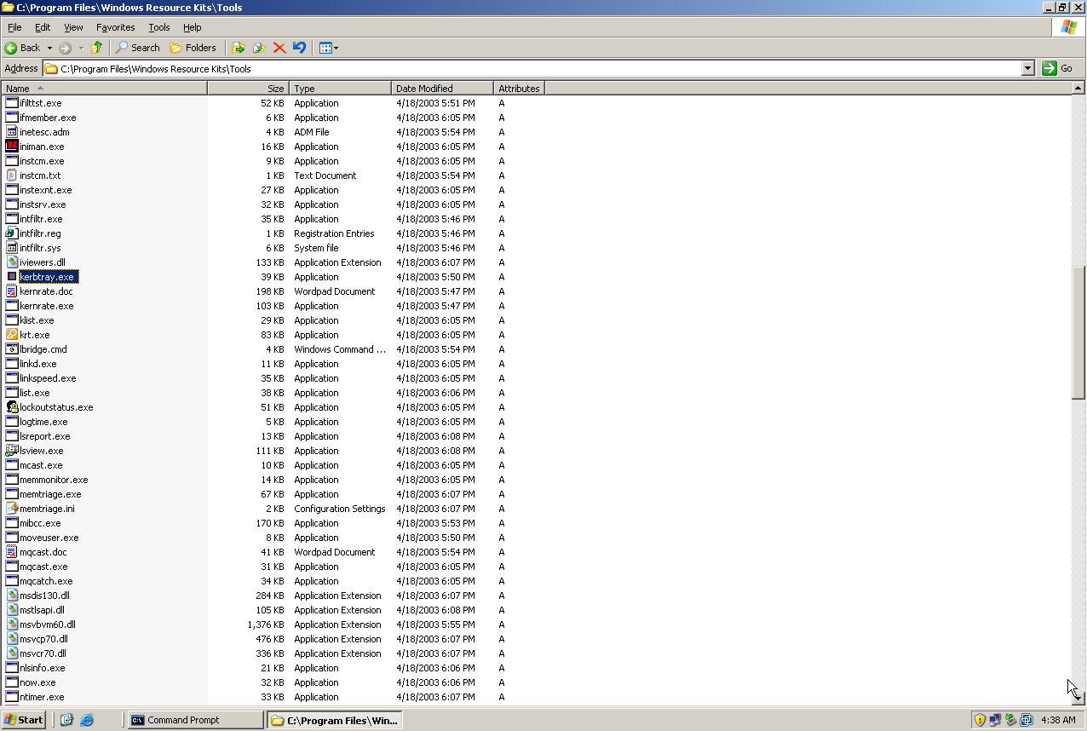
Task: Open the Views dropdown button
Action: [x=329, y=48]
